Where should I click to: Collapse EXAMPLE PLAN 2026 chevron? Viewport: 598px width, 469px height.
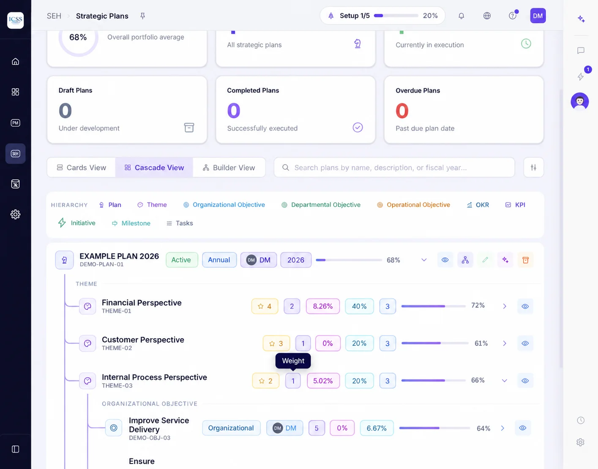point(424,260)
